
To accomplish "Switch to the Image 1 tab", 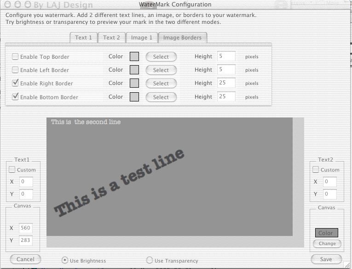I will point(141,38).
